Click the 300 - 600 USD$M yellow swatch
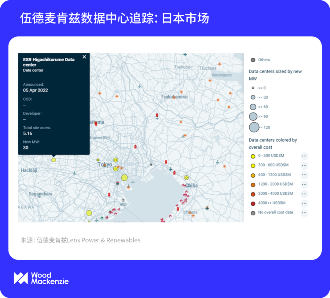This screenshot has height=298, width=330. 253,166
